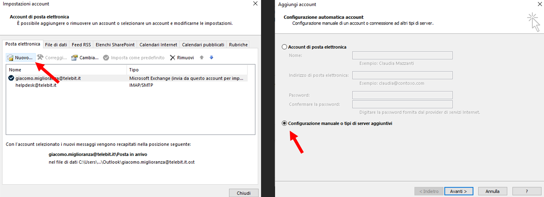Click the Annulla button
Image resolution: width=544 pixels, height=197 pixels.
tap(492, 191)
